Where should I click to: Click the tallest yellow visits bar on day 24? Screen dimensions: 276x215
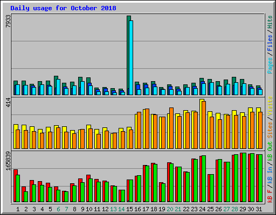pos(201,124)
